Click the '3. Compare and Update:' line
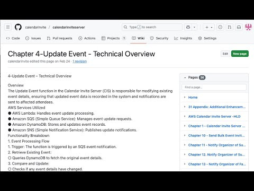Screen dimensions: 254x191 [29, 163]
